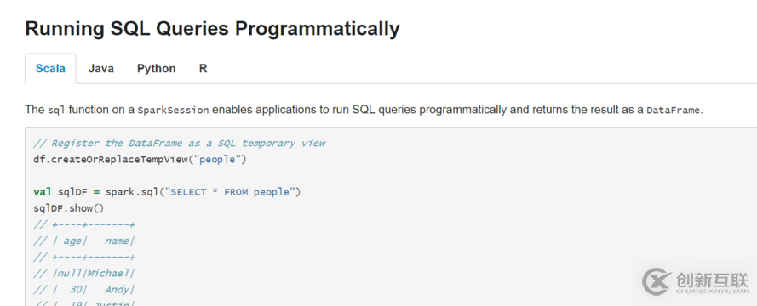
Task: Click the null Michael output row
Action: pyautogui.click(x=84, y=274)
